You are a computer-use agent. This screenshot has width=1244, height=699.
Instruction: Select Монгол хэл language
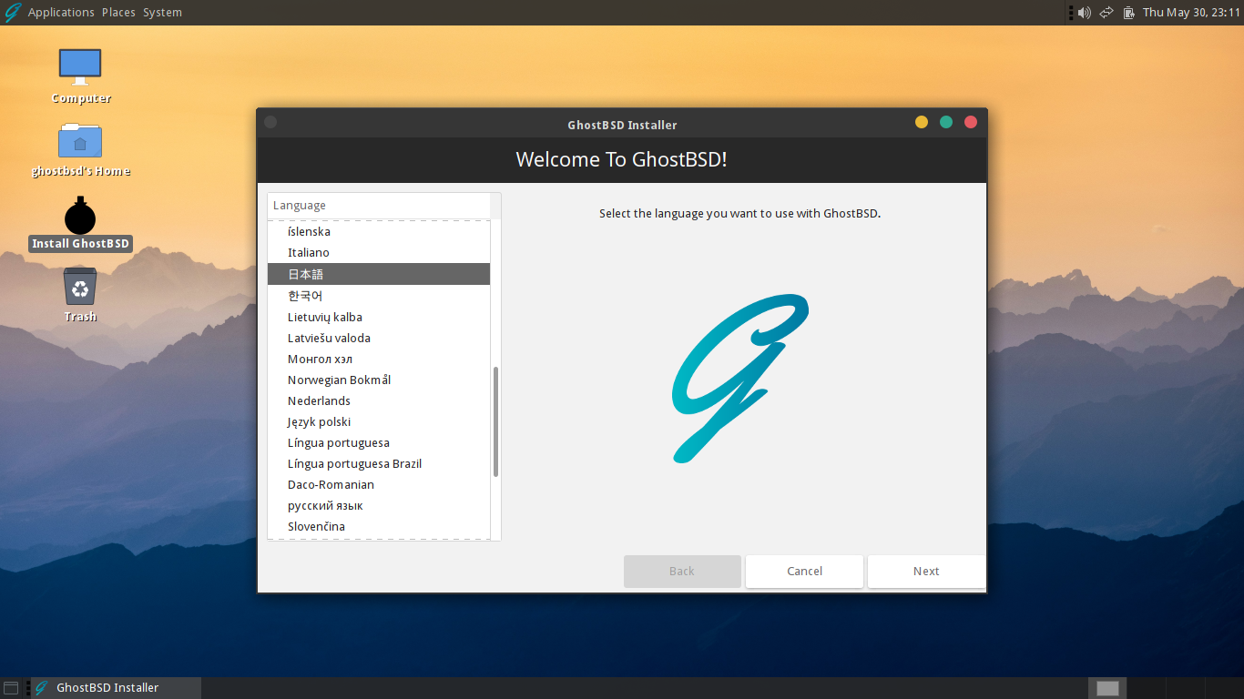click(x=379, y=359)
